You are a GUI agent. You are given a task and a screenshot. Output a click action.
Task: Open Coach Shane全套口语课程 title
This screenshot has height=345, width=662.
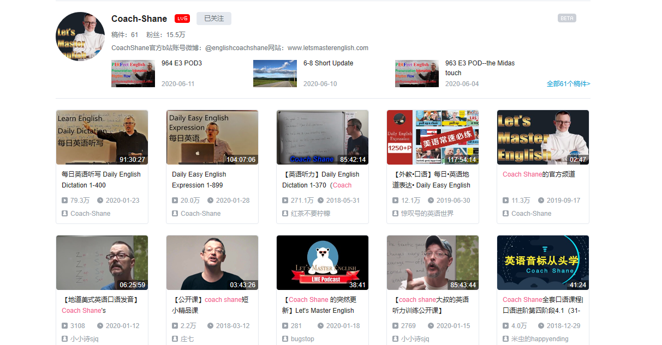click(543, 305)
